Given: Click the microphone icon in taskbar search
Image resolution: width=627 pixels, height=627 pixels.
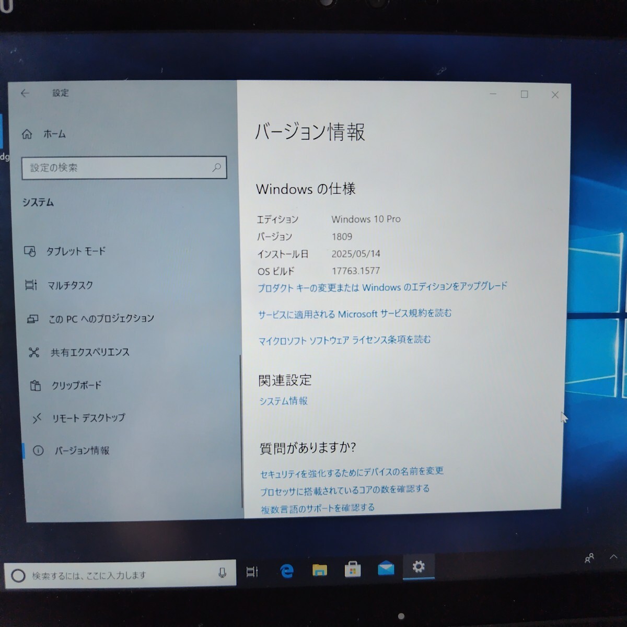Looking at the screenshot, I should click(222, 573).
